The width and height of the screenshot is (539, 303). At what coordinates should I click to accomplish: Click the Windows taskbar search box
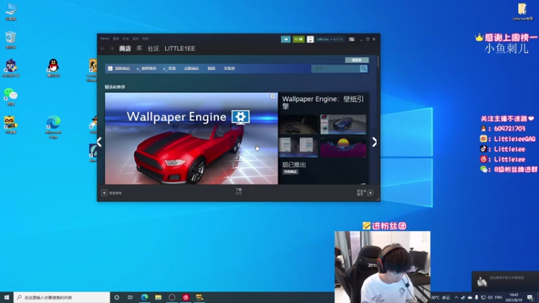(x=62, y=297)
